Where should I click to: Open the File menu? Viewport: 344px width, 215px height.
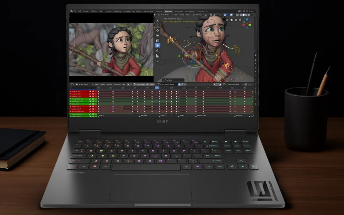(75, 11)
